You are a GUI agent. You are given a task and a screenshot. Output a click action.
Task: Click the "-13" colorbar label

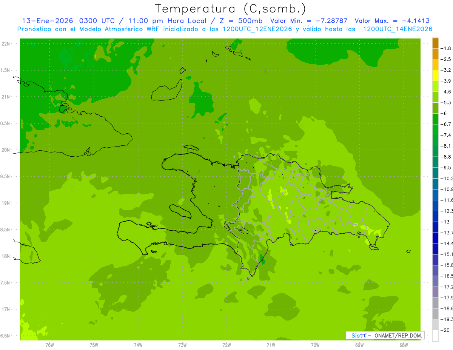445,222
